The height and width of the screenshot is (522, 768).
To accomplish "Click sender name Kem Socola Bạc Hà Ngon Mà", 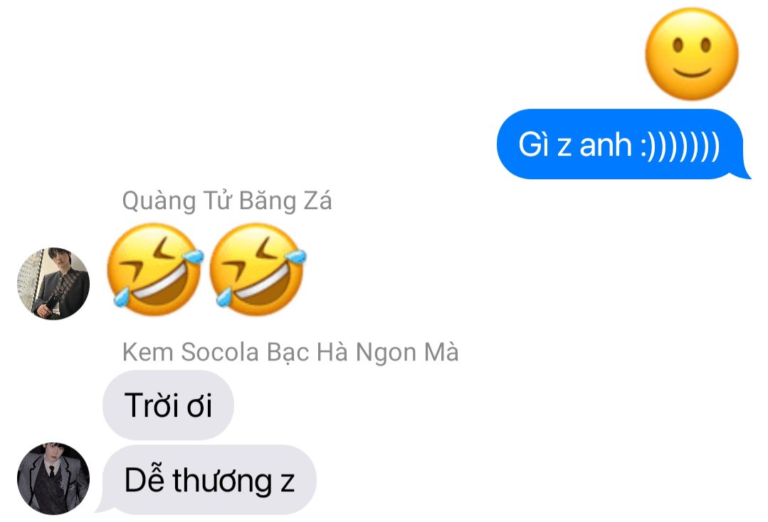I will tap(290, 352).
